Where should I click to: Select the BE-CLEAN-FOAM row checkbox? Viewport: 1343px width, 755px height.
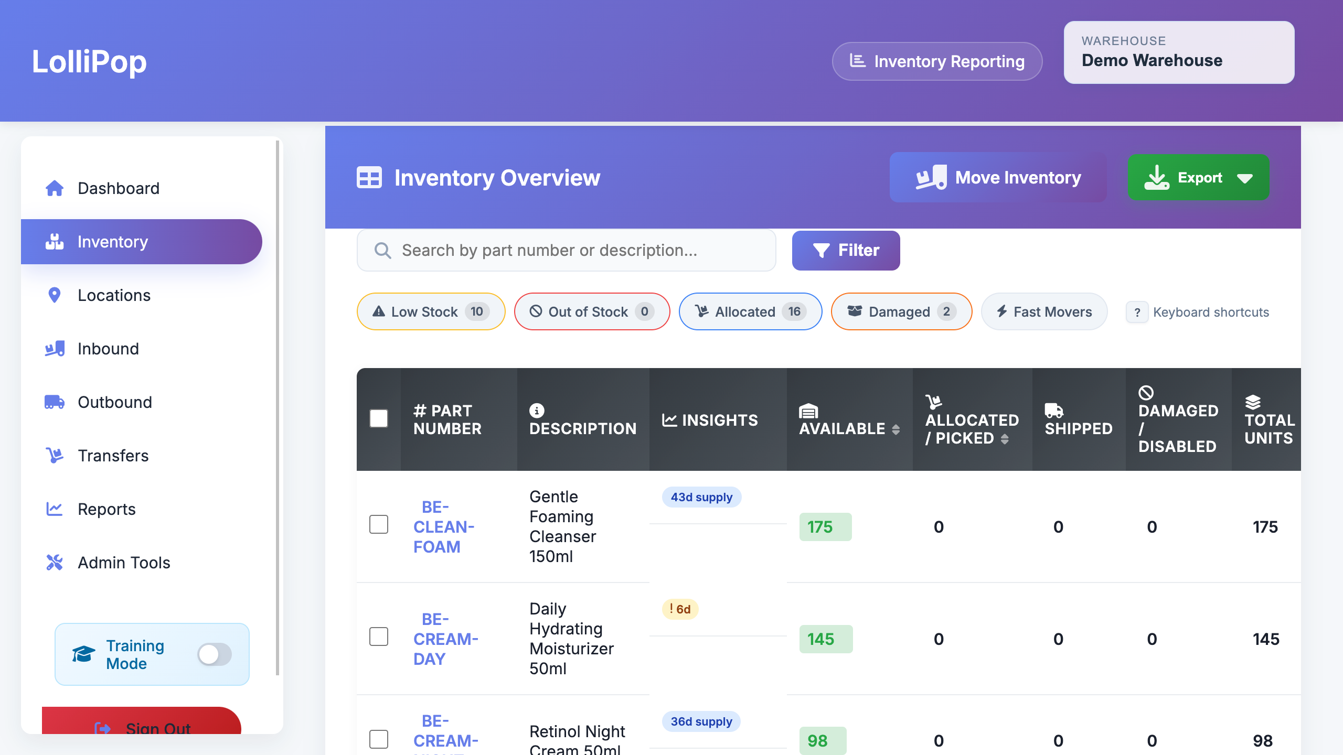(379, 524)
